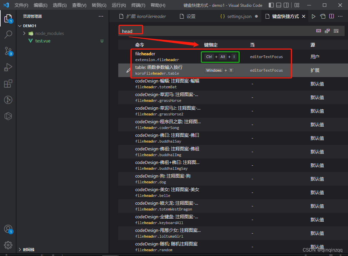Click the Windows + Y keybinding

click(x=219, y=70)
